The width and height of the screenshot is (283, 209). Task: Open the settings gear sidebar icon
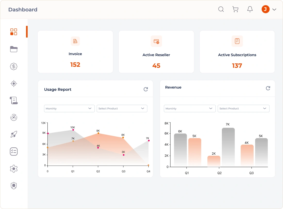pos(14,169)
